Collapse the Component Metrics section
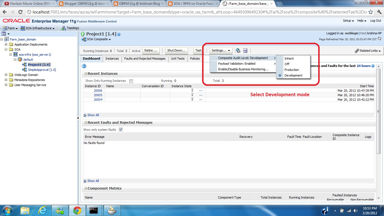This screenshot has height=216, width=384. [86, 188]
